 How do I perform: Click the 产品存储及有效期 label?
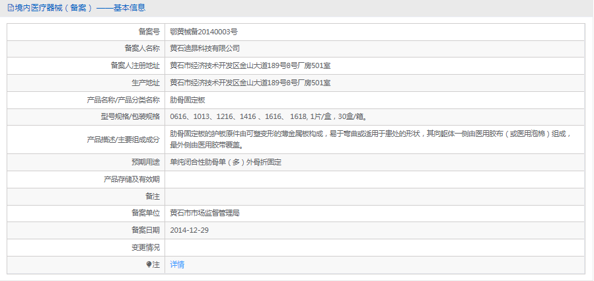(x=132, y=179)
